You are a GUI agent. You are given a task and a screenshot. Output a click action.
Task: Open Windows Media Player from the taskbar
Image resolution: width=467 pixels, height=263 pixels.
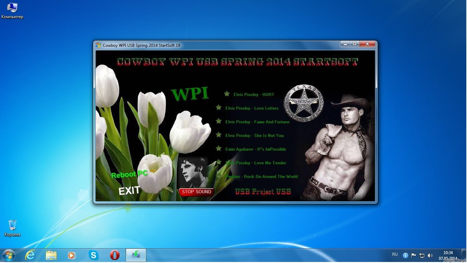point(72,255)
